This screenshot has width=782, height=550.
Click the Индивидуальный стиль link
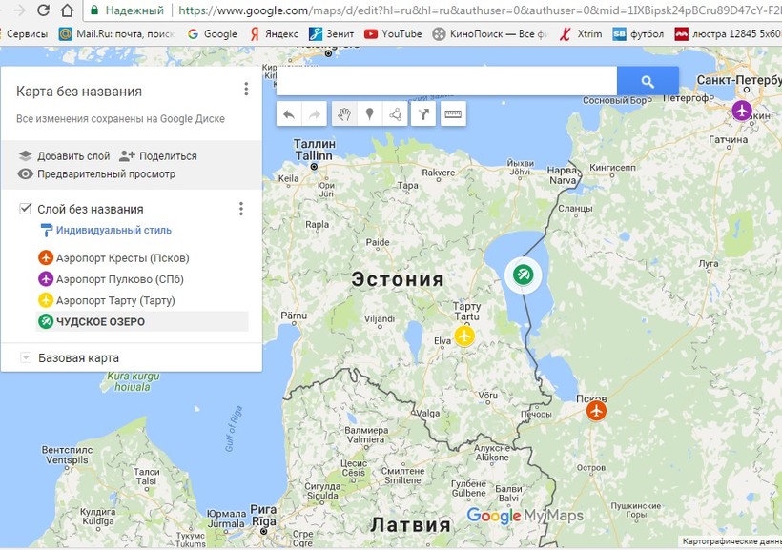113,230
